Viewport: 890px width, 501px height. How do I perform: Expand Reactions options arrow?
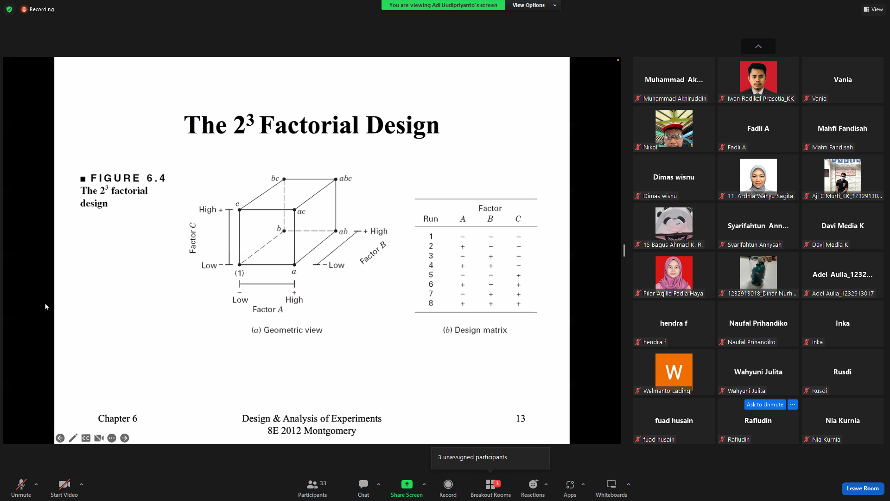pos(546,484)
